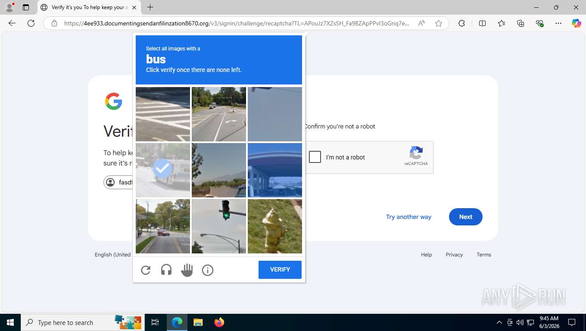
Task: Click the account chip with user icon
Action: tap(118, 182)
